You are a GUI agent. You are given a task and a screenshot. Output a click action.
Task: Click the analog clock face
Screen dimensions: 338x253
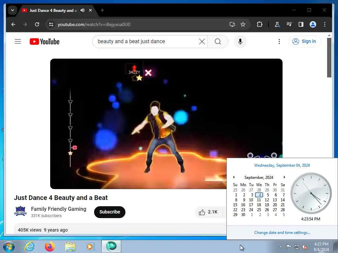311,193
